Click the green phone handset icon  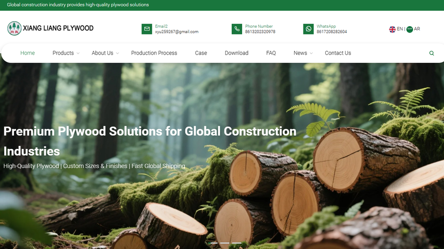click(237, 29)
